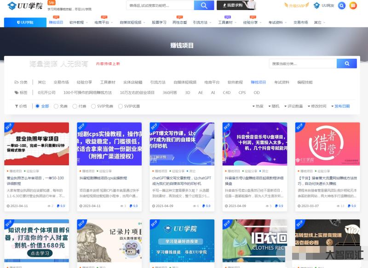
Task: Filter by 实体店秘籍 category
Action: point(133,82)
